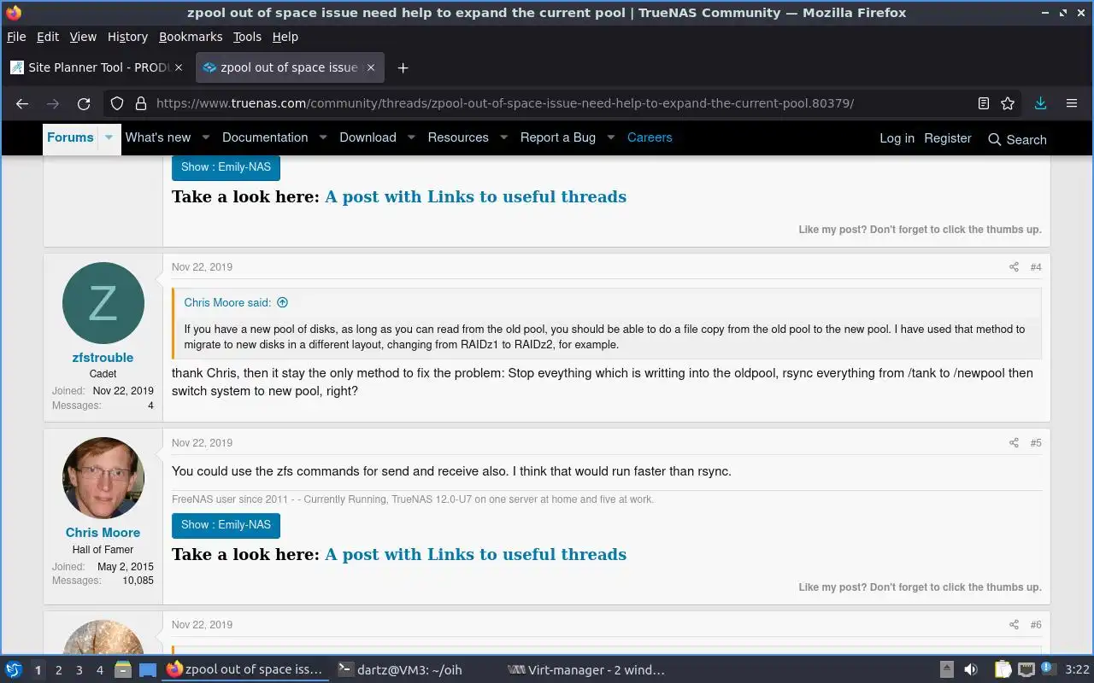
Task: Open the View menu
Action: click(83, 37)
